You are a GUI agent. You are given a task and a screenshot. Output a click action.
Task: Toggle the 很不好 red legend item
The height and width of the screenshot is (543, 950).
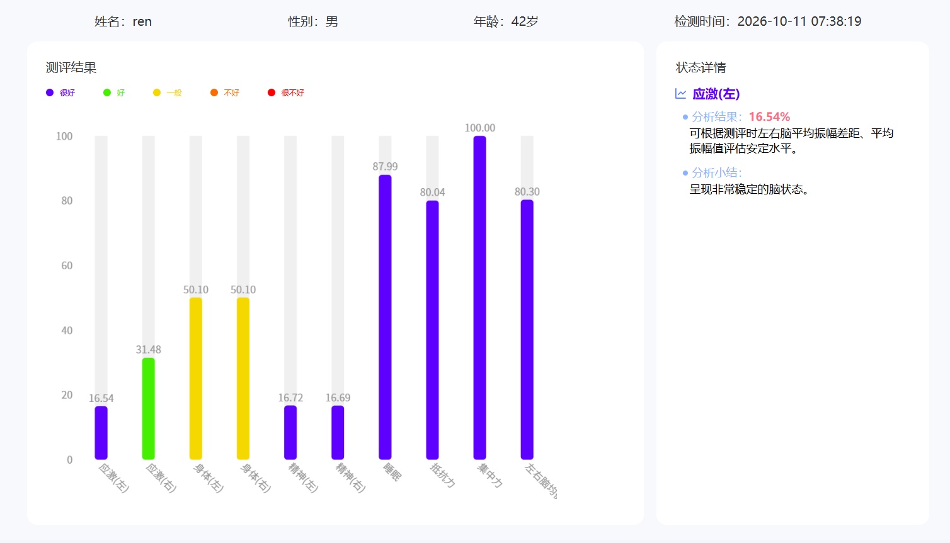point(286,92)
